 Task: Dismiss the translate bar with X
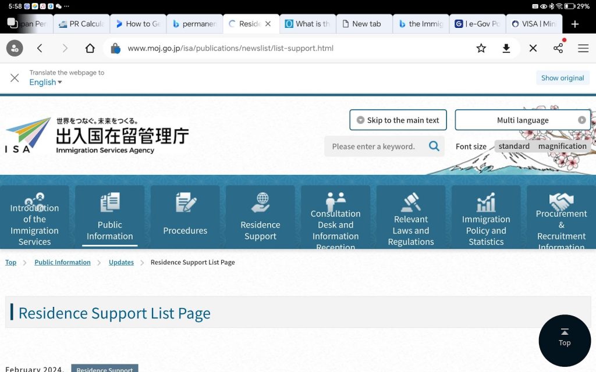coord(15,78)
